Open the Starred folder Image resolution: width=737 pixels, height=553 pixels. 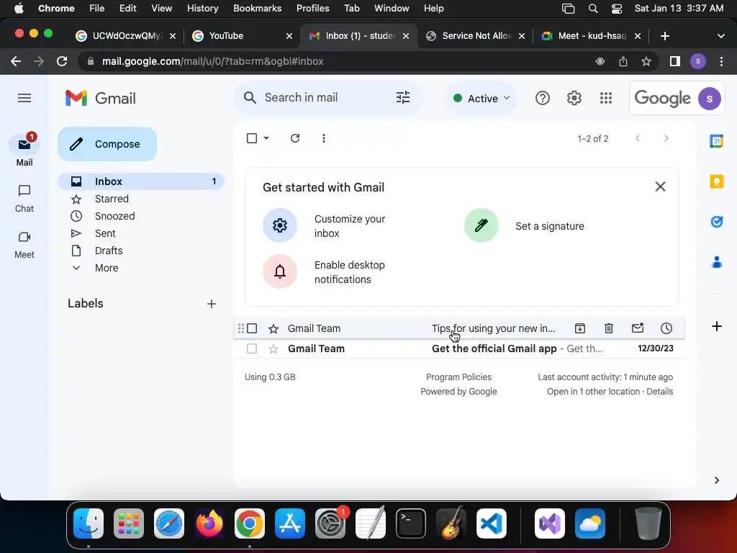pyautogui.click(x=112, y=199)
